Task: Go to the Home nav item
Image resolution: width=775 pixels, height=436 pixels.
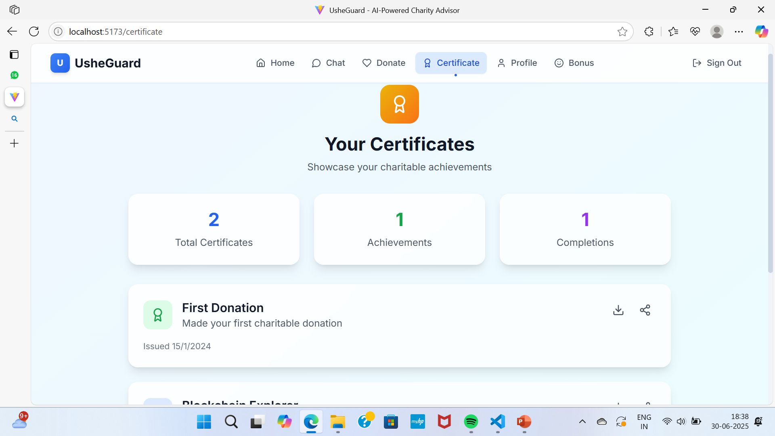Action: 275,63
